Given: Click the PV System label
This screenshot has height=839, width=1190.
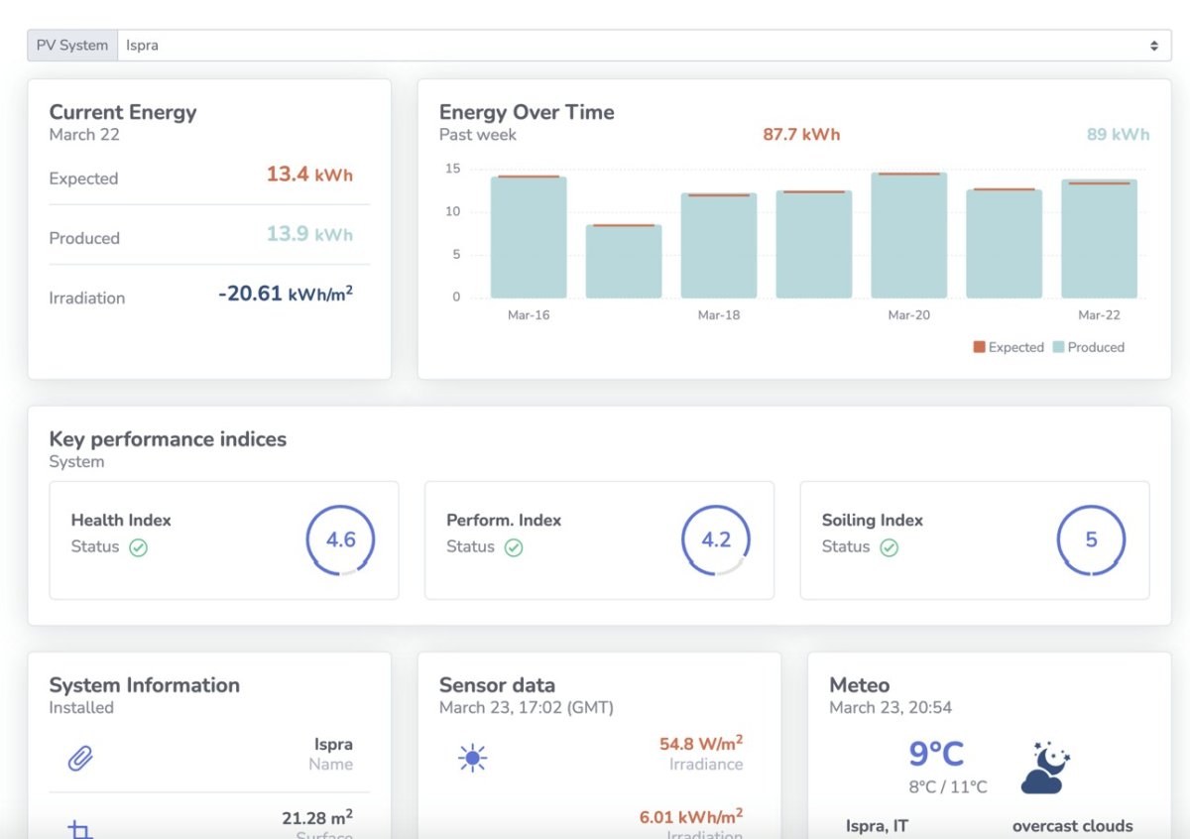Looking at the screenshot, I should 72,46.
